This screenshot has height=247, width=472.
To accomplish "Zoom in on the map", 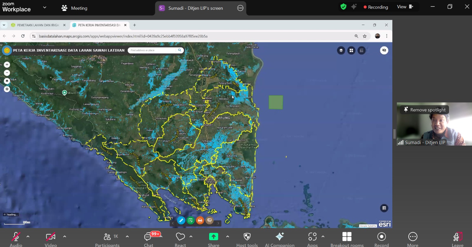I will [7, 65].
